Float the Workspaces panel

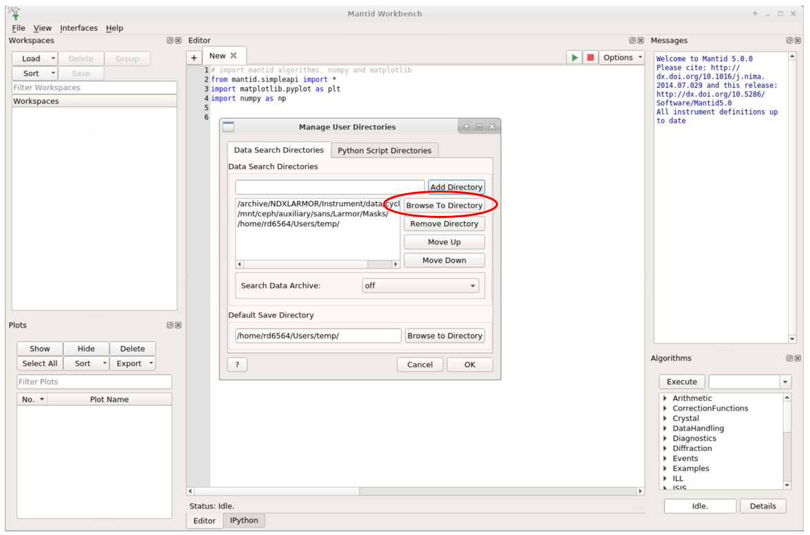click(170, 41)
